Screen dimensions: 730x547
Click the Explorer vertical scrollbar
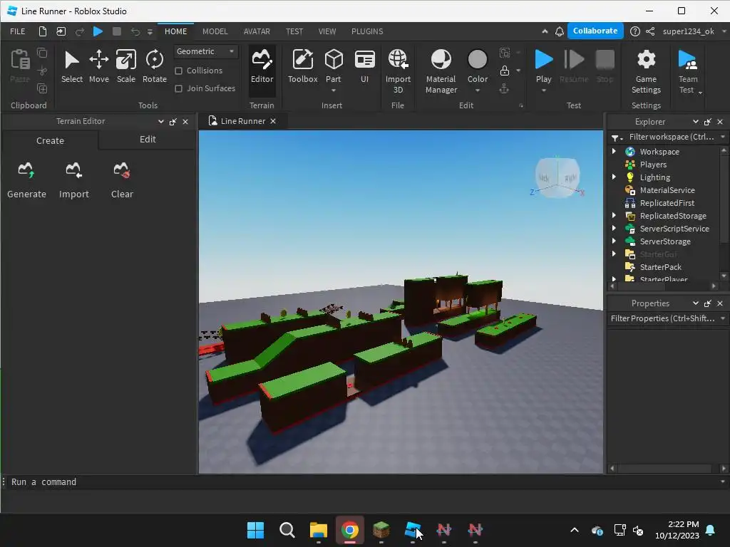tap(724, 198)
